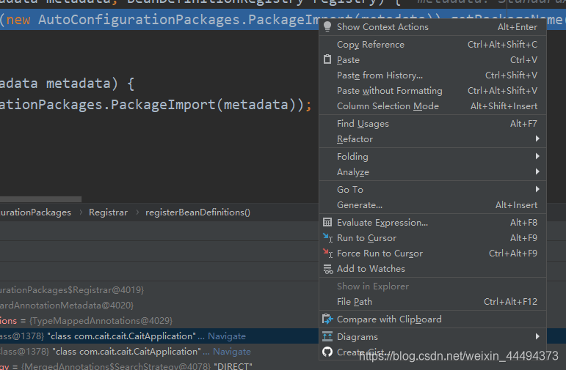566x370 pixels.
Task: Click the Add to Watches glasses icon
Action: click(x=327, y=269)
